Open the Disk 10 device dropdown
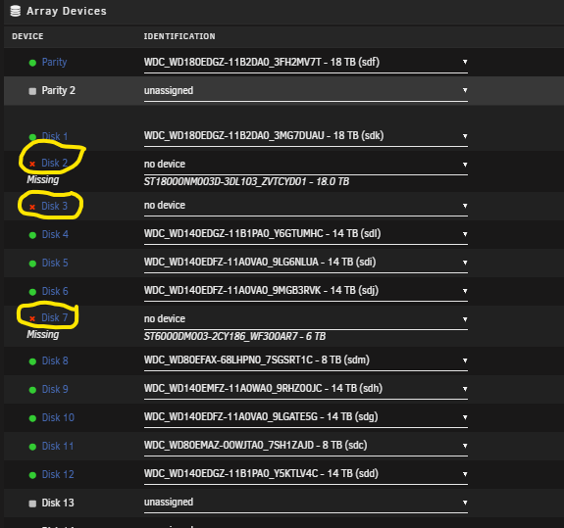This screenshot has height=528, width=564. [306, 417]
